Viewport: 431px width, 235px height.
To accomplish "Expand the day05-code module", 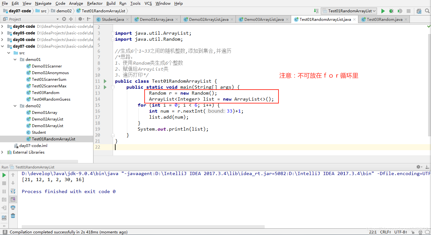I will [2, 33].
